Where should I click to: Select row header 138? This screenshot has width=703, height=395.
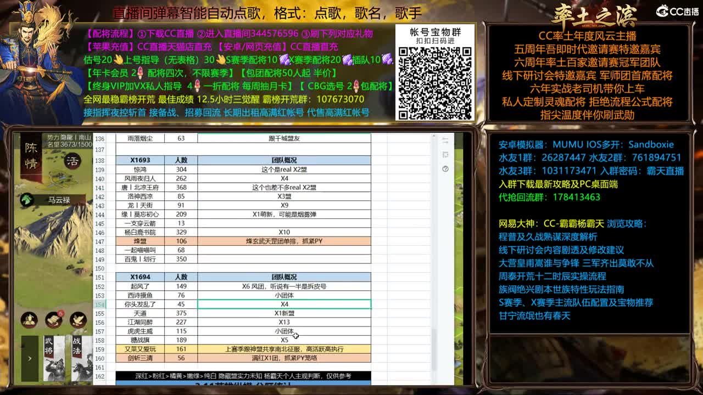[x=99, y=160]
